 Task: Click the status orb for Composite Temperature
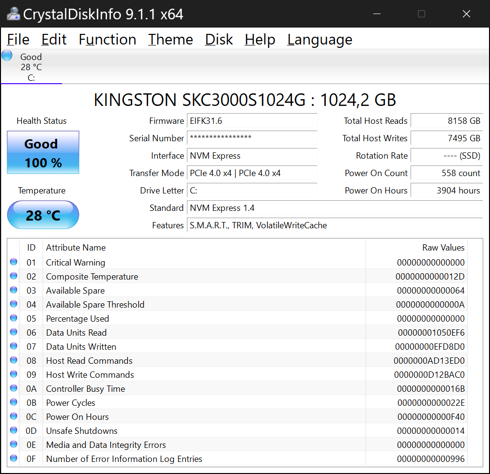pos(14,276)
